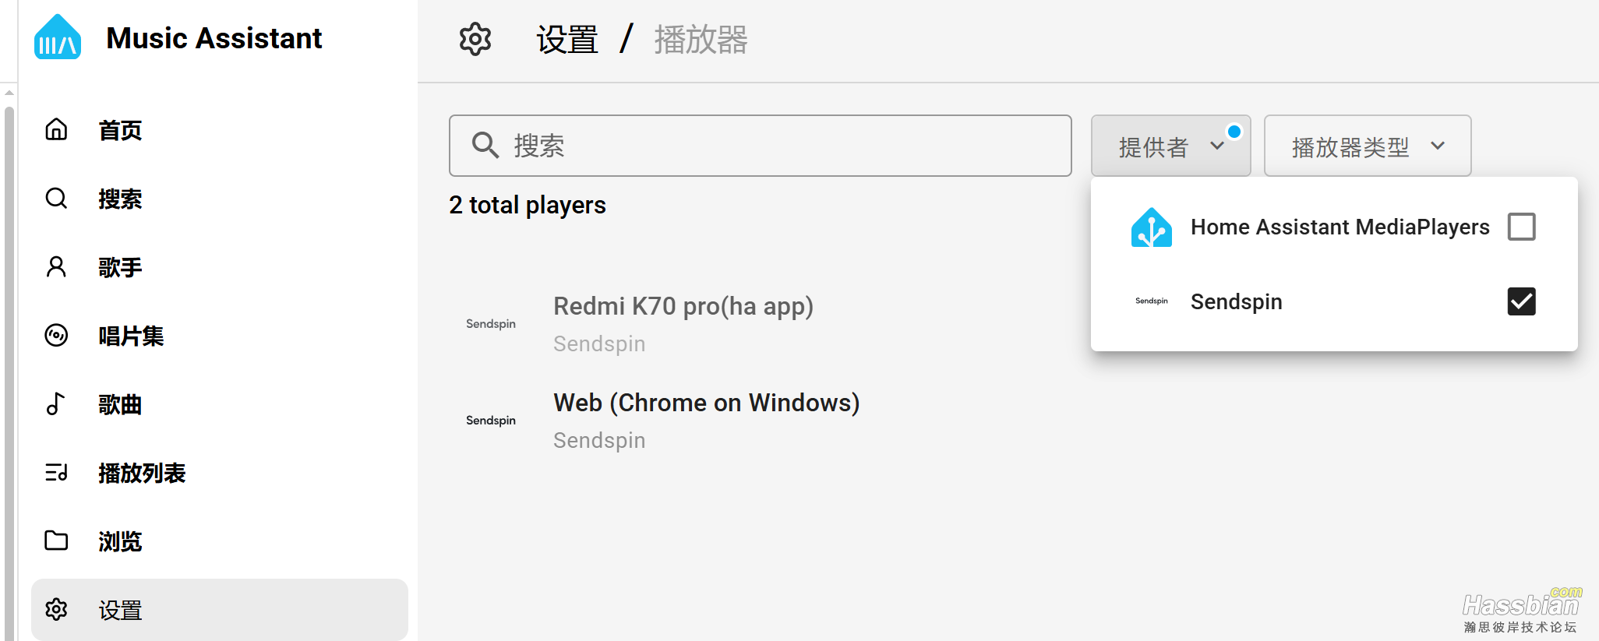Click the sidebar vertical scrollbar
The height and width of the screenshot is (641, 1599).
[9, 350]
